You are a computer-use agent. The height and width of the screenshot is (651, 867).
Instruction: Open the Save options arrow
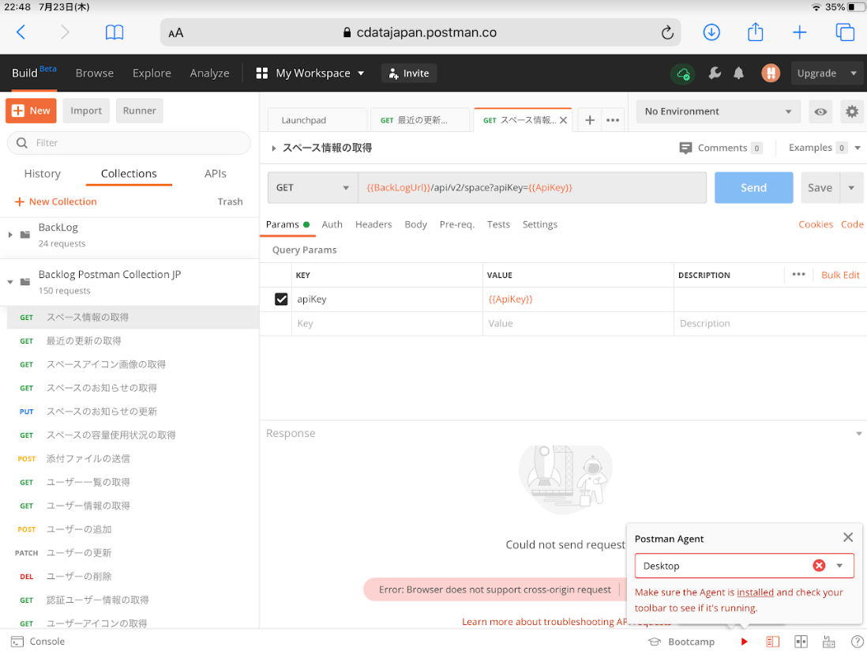coord(851,187)
